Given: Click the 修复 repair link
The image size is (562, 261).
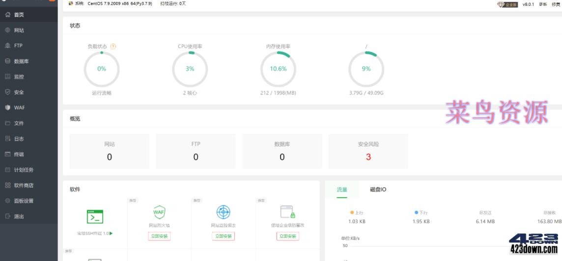Looking at the screenshot, I should [x=556, y=4].
